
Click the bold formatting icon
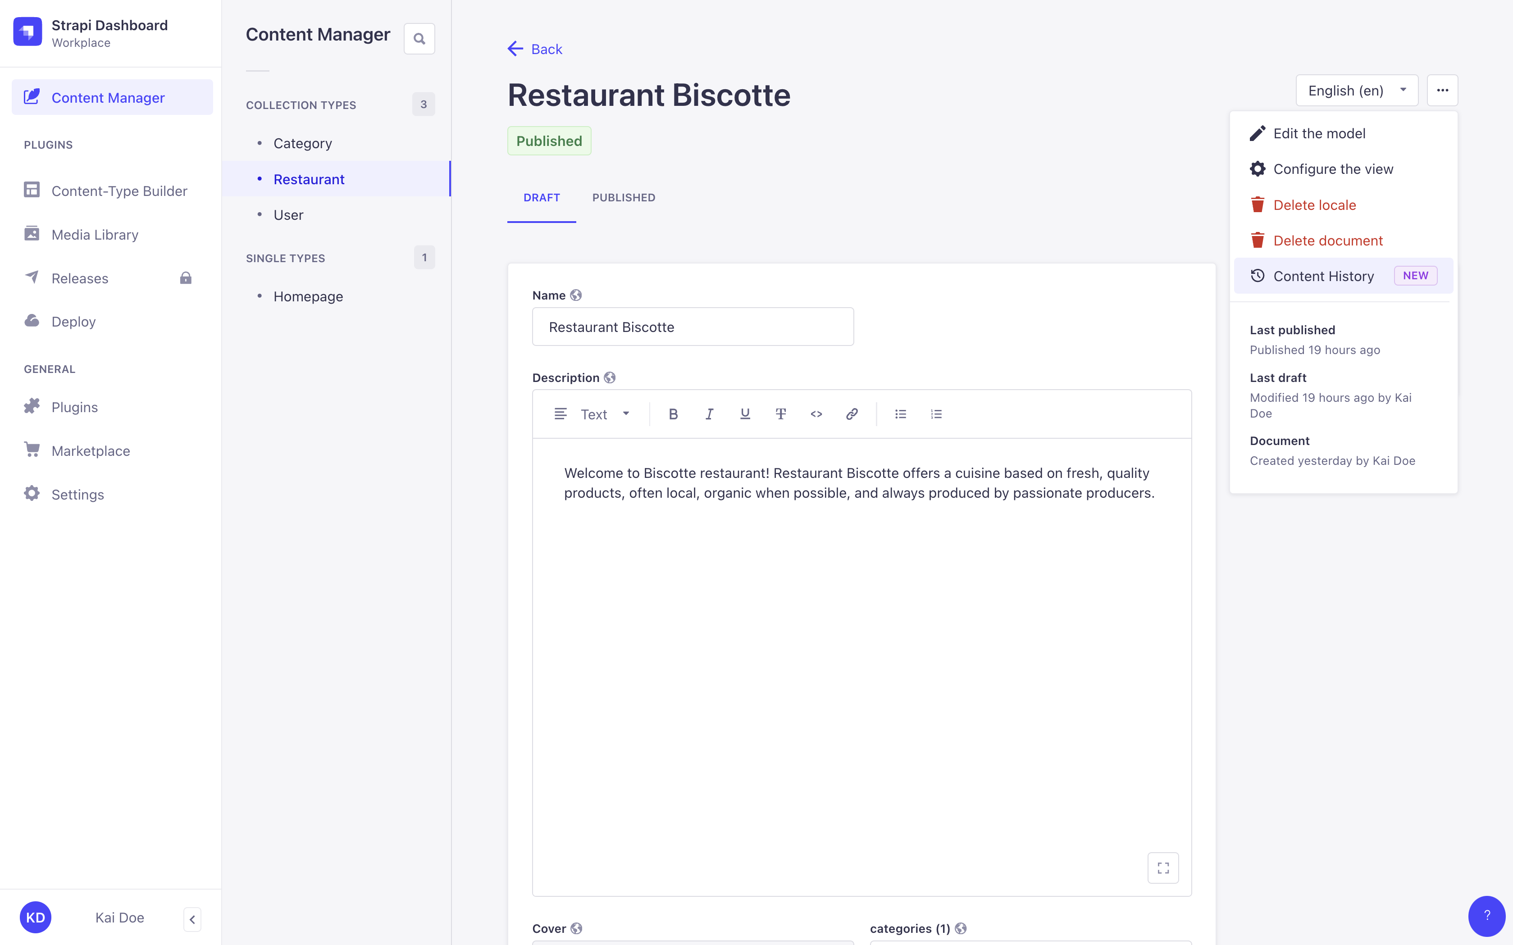(673, 413)
